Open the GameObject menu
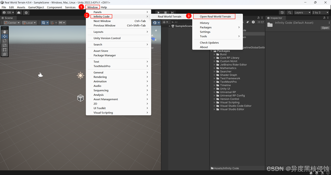This screenshot has width=331, height=175. [x=36, y=7]
